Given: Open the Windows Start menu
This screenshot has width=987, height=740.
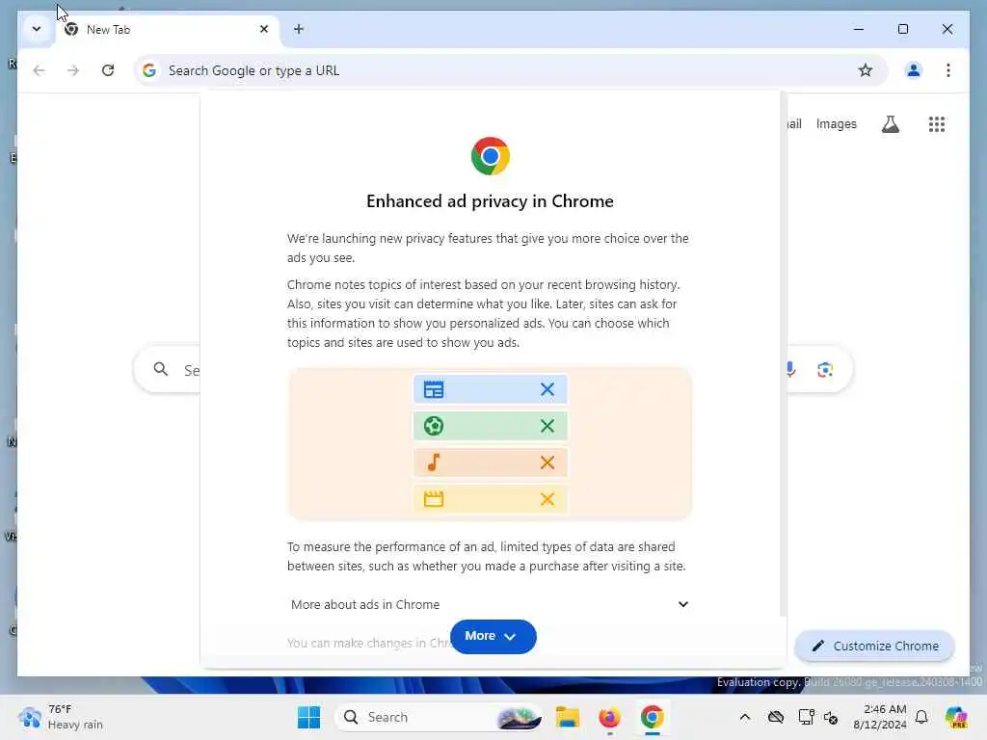Looking at the screenshot, I should 308,717.
